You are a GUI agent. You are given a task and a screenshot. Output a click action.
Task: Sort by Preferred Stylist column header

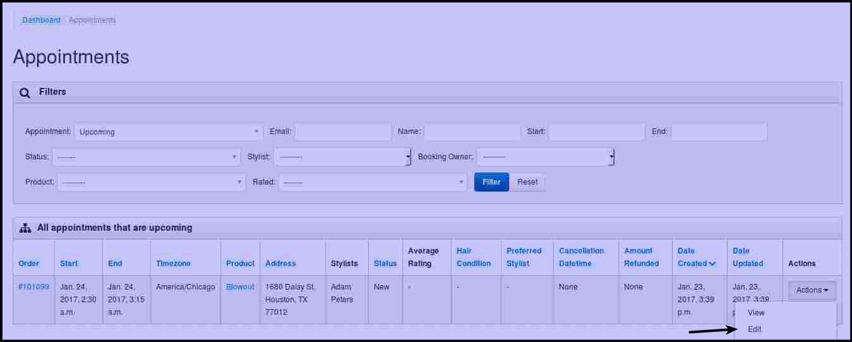524,257
